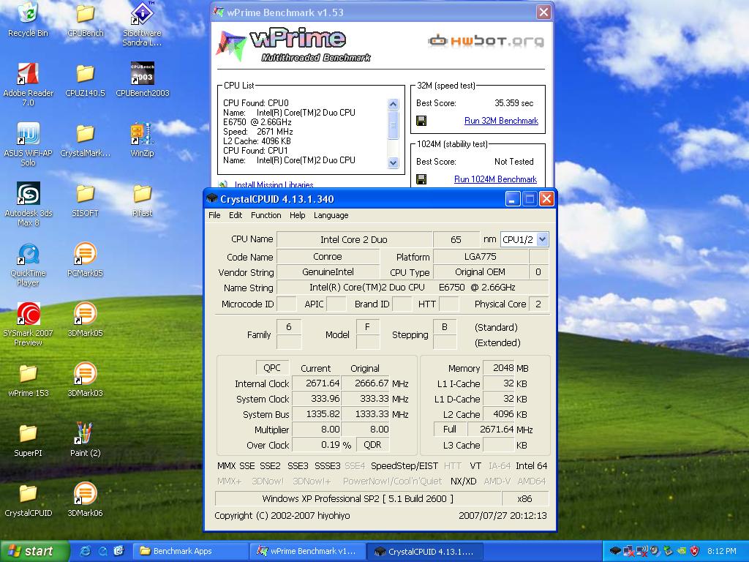Screen dimensions: 749x562
Task: Click save icon beside Run 1024M Benchmark
Action: [421, 179]
